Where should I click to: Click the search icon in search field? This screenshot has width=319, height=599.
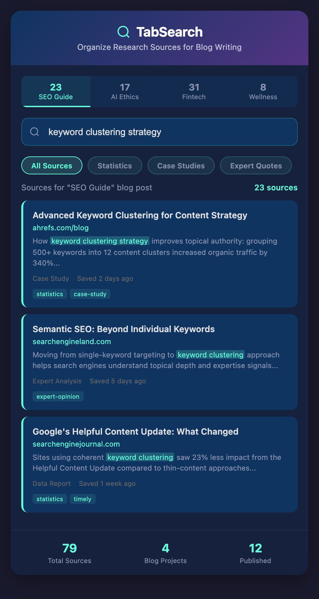(x=35, y=132)
